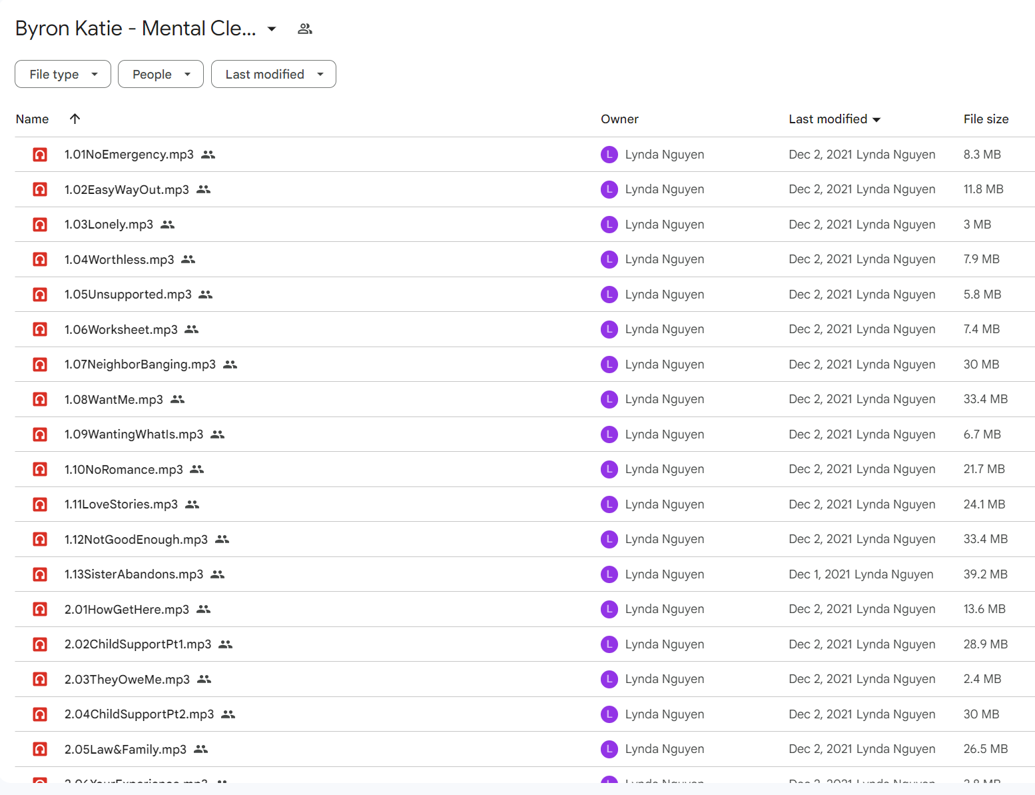
Task: Select file name 2.04ChildSupportPt2.mp3
Action: pyautogui.click(x=139, y=714)
